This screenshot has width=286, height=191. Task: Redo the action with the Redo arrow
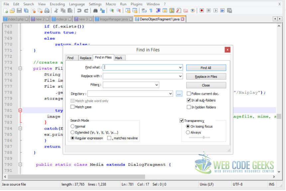pos(86,11)
